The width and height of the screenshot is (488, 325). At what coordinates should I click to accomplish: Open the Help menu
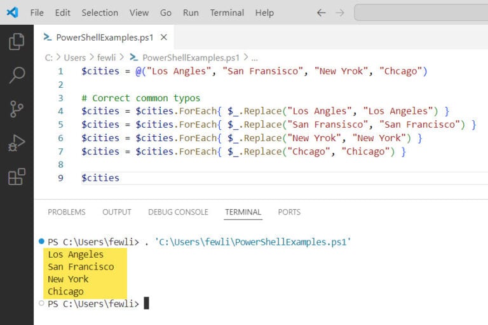point(264,13)
